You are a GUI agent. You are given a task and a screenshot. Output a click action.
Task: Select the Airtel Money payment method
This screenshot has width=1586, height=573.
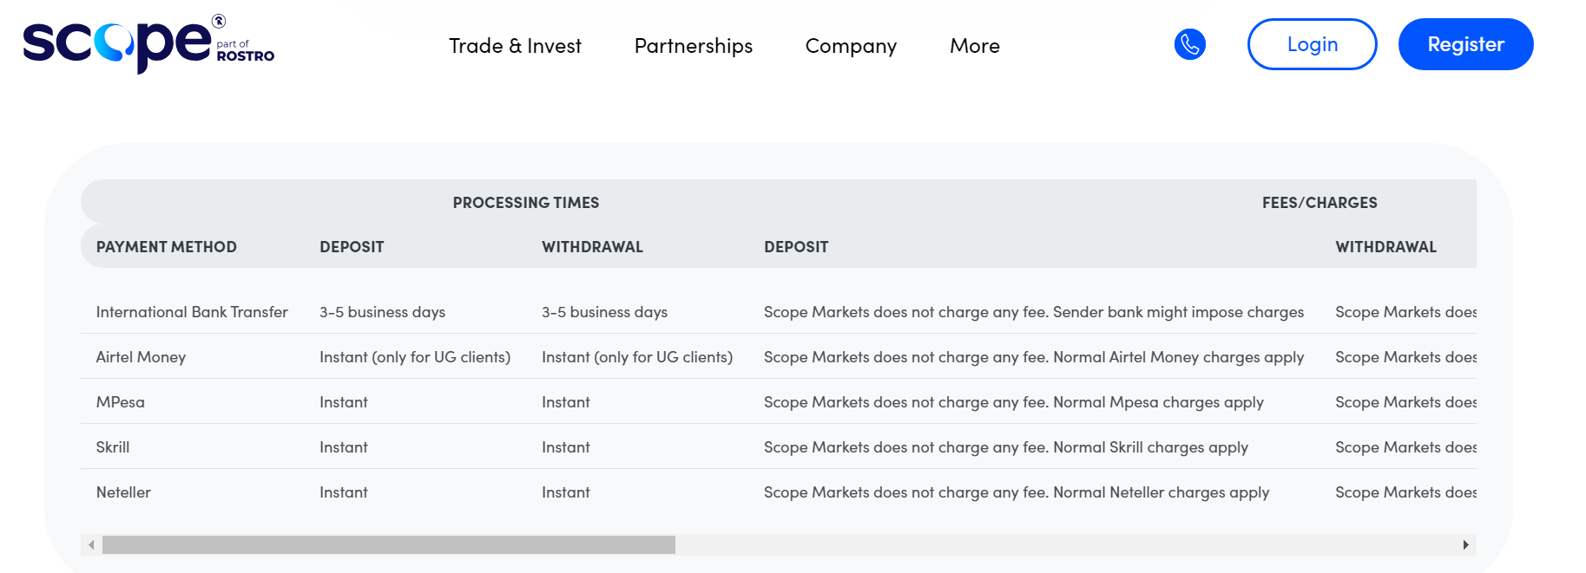click(141, 357)
